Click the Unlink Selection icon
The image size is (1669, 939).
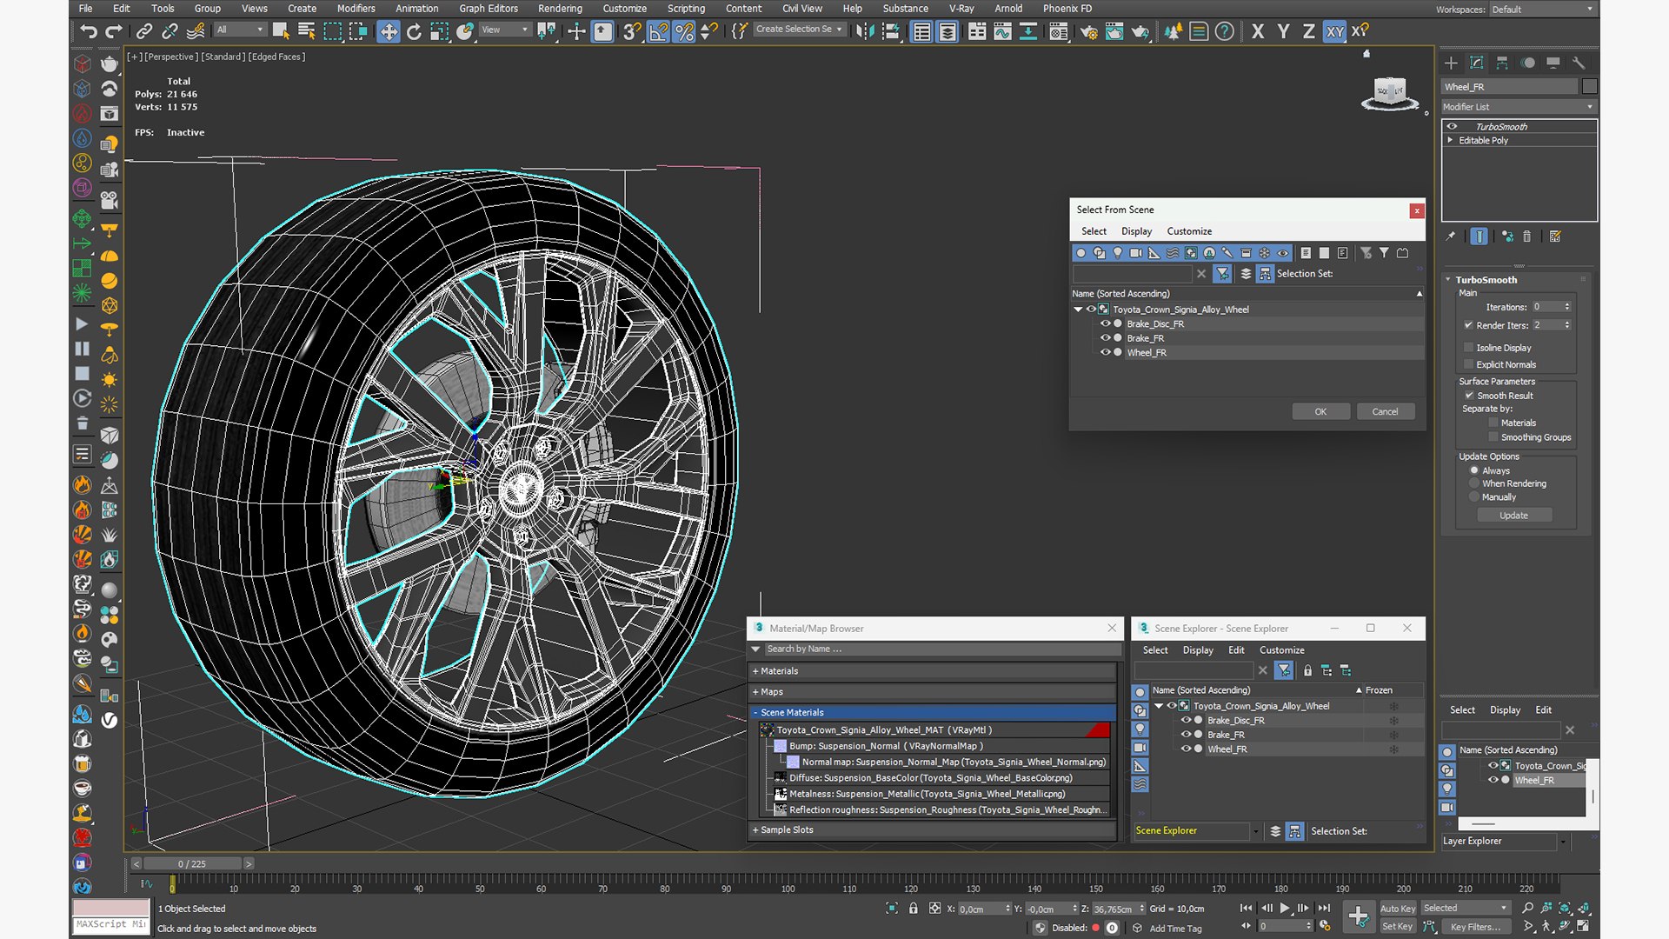click(x=170, y=32)
